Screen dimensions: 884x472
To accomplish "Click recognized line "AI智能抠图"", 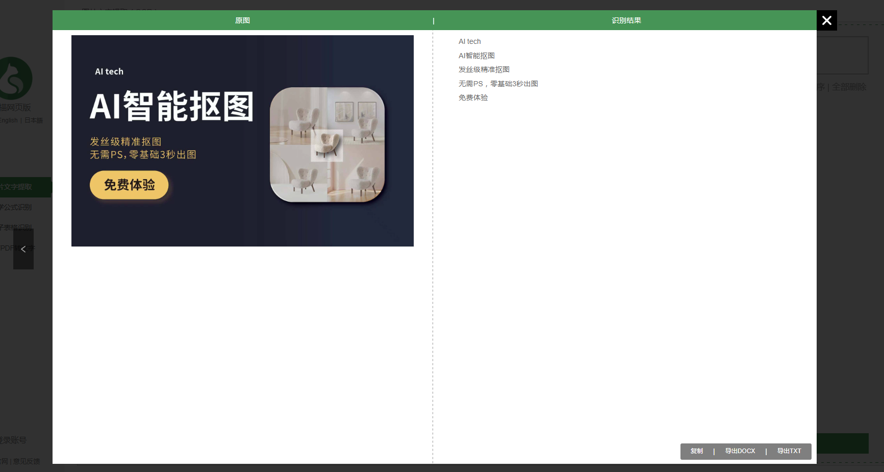I will [476, 56].
